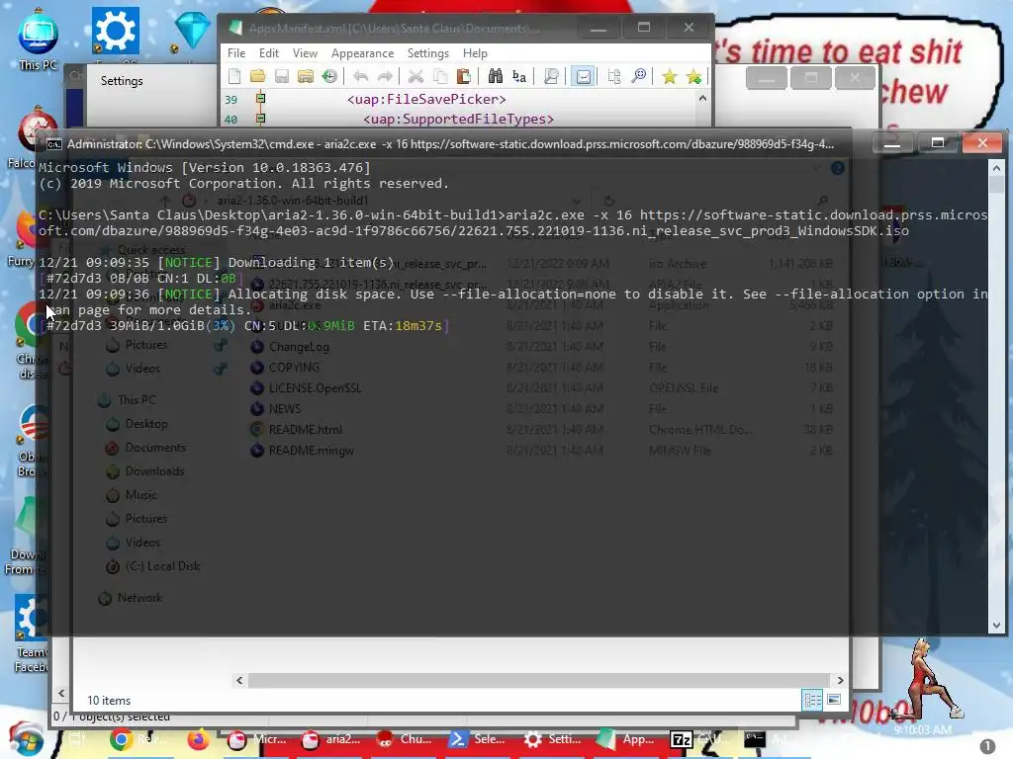1013x759 pixels.
Task: Open favorites using the yellow star icon
Action: click(670, 77)
